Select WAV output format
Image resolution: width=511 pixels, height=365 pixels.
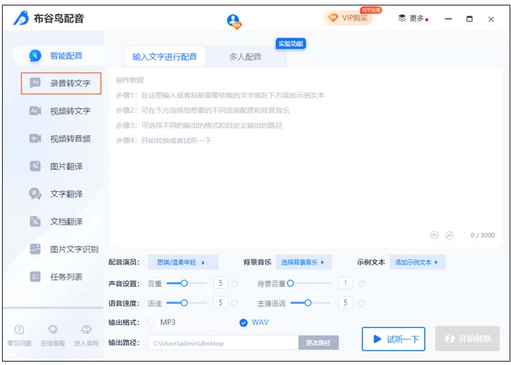244,322
